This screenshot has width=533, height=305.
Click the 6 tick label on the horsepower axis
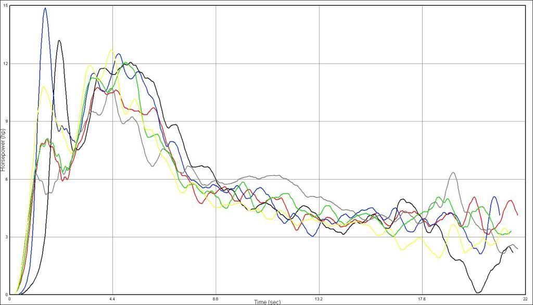tap(6, 179)
